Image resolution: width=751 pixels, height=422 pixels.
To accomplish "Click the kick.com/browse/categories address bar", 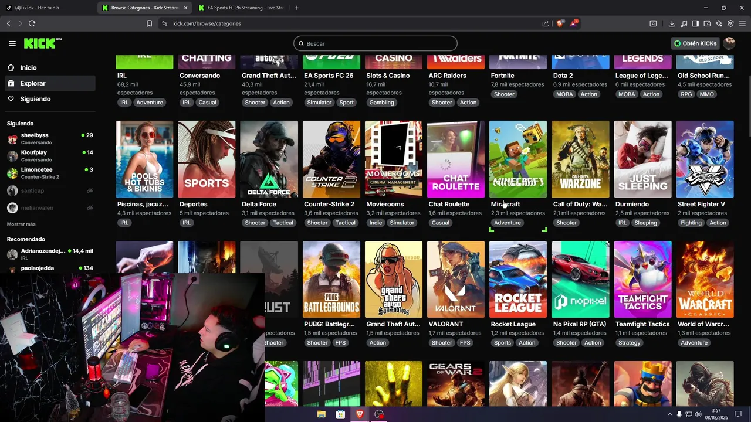I will (x=352, y=23).
